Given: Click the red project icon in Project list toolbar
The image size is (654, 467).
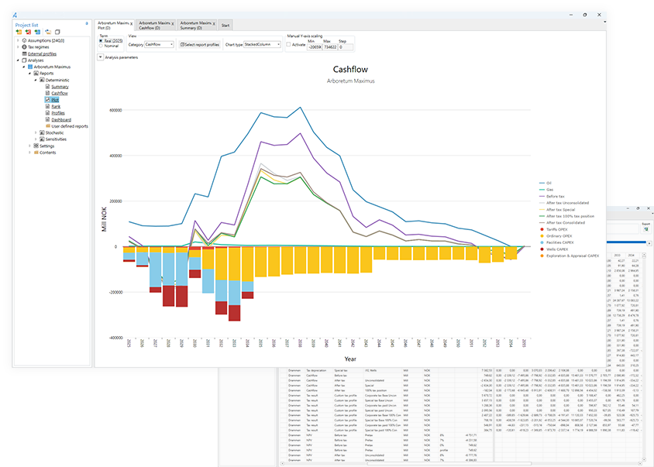Looking at the screenshot, I should pyautogui.click(x=28, y=32).
